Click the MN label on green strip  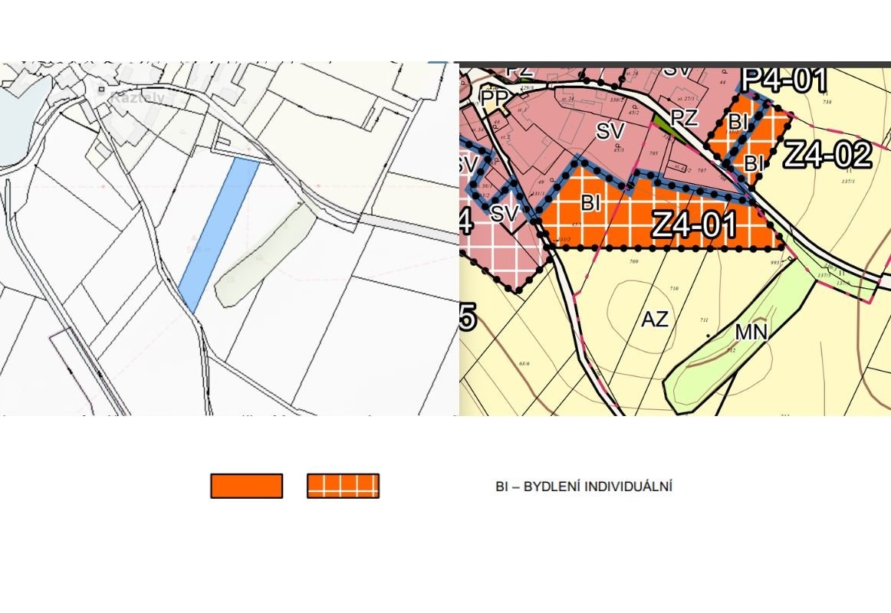tap(751, 332)
